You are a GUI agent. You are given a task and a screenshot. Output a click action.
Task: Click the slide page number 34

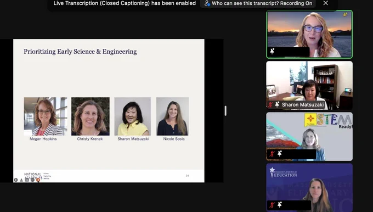(x=187, y=176)
